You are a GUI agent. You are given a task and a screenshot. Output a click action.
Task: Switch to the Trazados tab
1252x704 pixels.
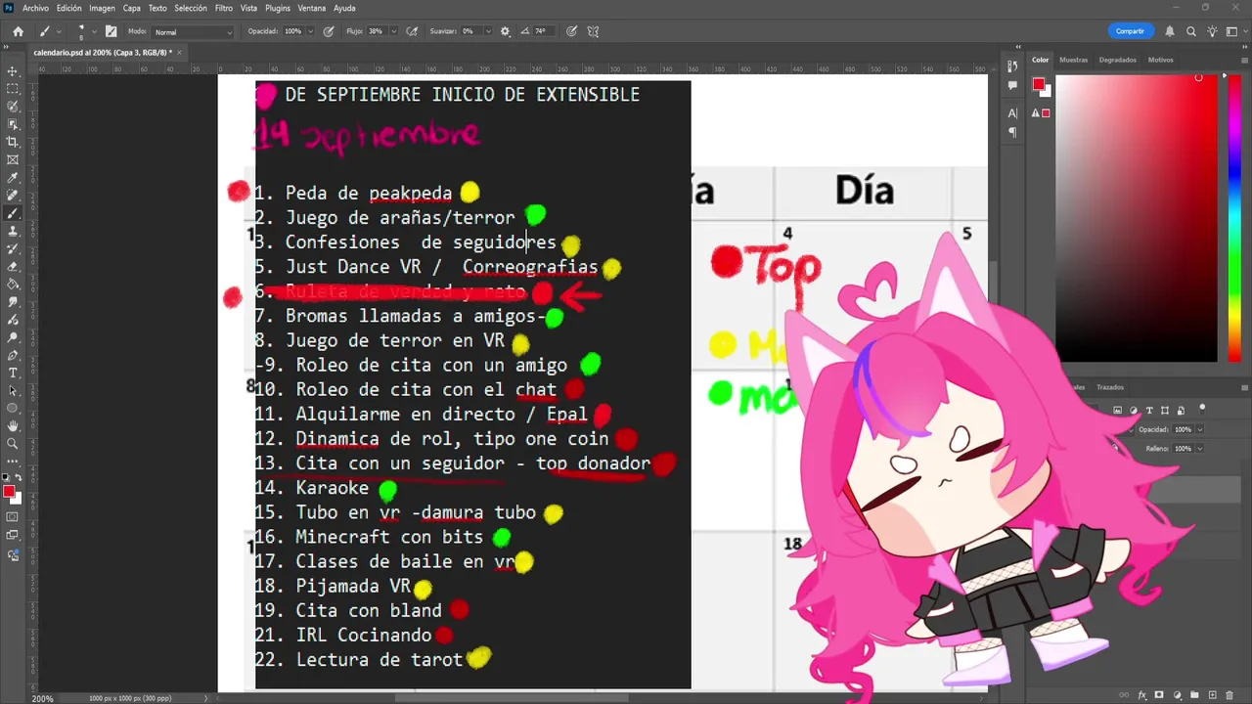(1110, 387)
